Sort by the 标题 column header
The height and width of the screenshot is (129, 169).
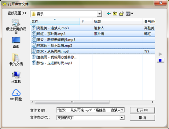coord(117,22)
